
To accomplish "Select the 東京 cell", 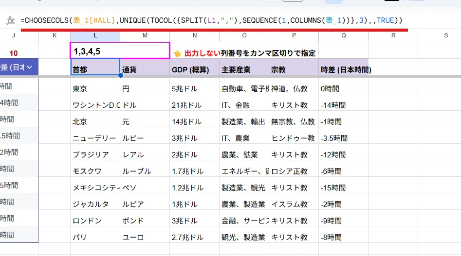I will tap(95, 86).
